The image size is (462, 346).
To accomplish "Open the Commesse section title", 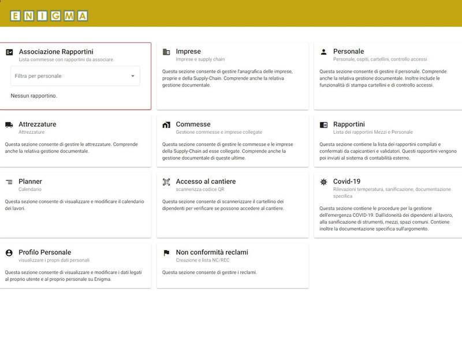I will point(193,124).
